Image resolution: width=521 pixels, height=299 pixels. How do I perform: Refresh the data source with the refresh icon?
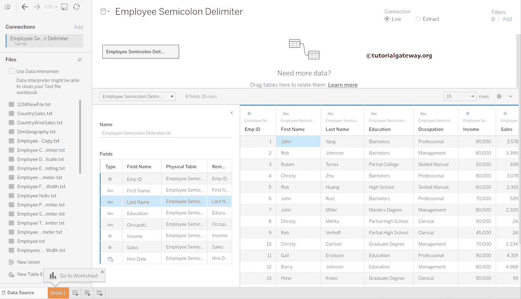[x=76, y=7]
